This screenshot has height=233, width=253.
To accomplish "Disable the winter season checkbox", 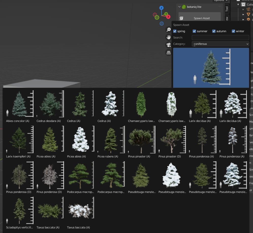I will tap(233, 31).
